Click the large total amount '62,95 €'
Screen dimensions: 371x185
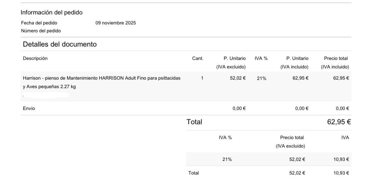(x=339, y=122)
